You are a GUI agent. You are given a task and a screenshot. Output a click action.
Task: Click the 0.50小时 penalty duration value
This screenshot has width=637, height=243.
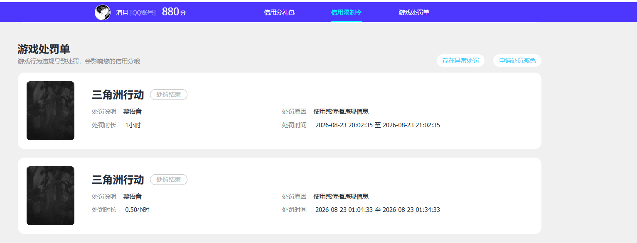click(137, 210)
